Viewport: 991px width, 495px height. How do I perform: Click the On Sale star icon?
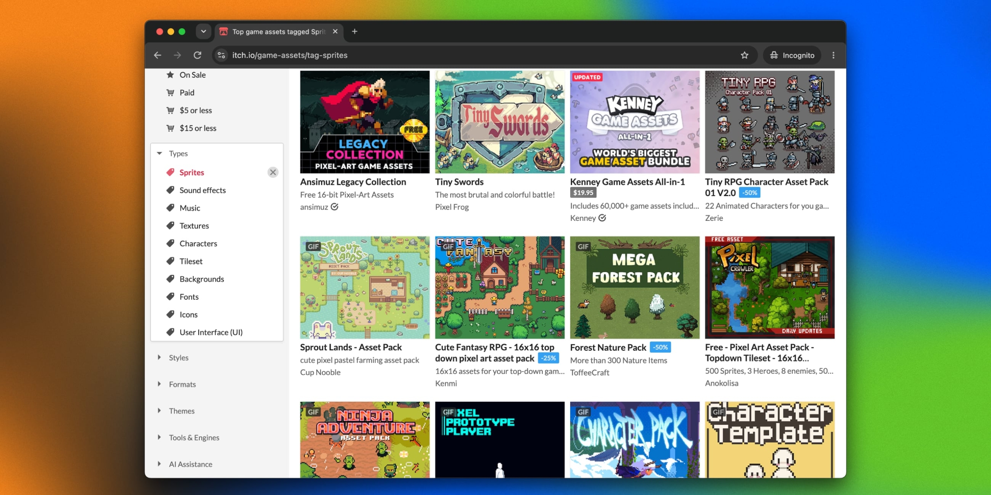[170, 75]
